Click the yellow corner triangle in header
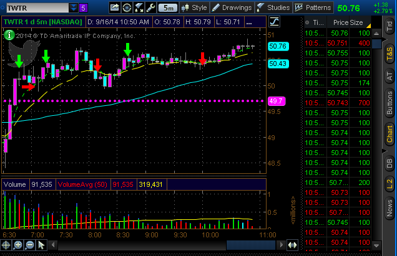 [369, 26]
